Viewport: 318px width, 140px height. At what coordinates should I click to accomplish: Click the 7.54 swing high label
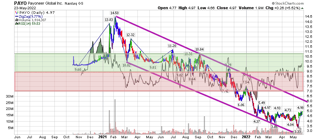point(246,82)
